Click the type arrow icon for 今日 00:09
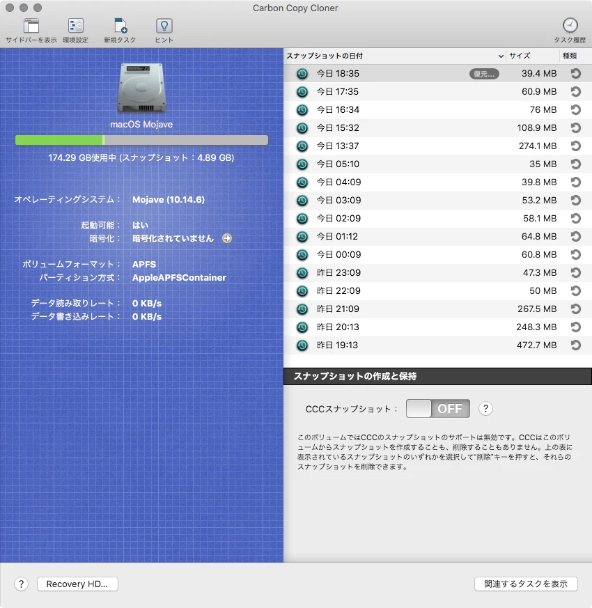This screenshot has height=608, width=592. 576,255
